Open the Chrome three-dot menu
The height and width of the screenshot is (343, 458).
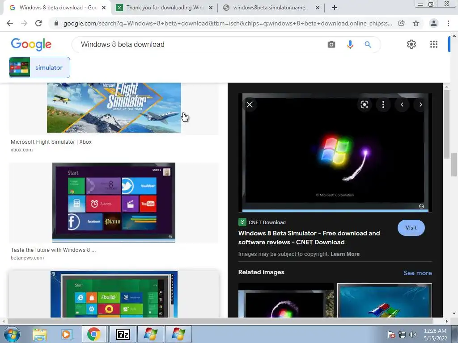click(448, 23)
